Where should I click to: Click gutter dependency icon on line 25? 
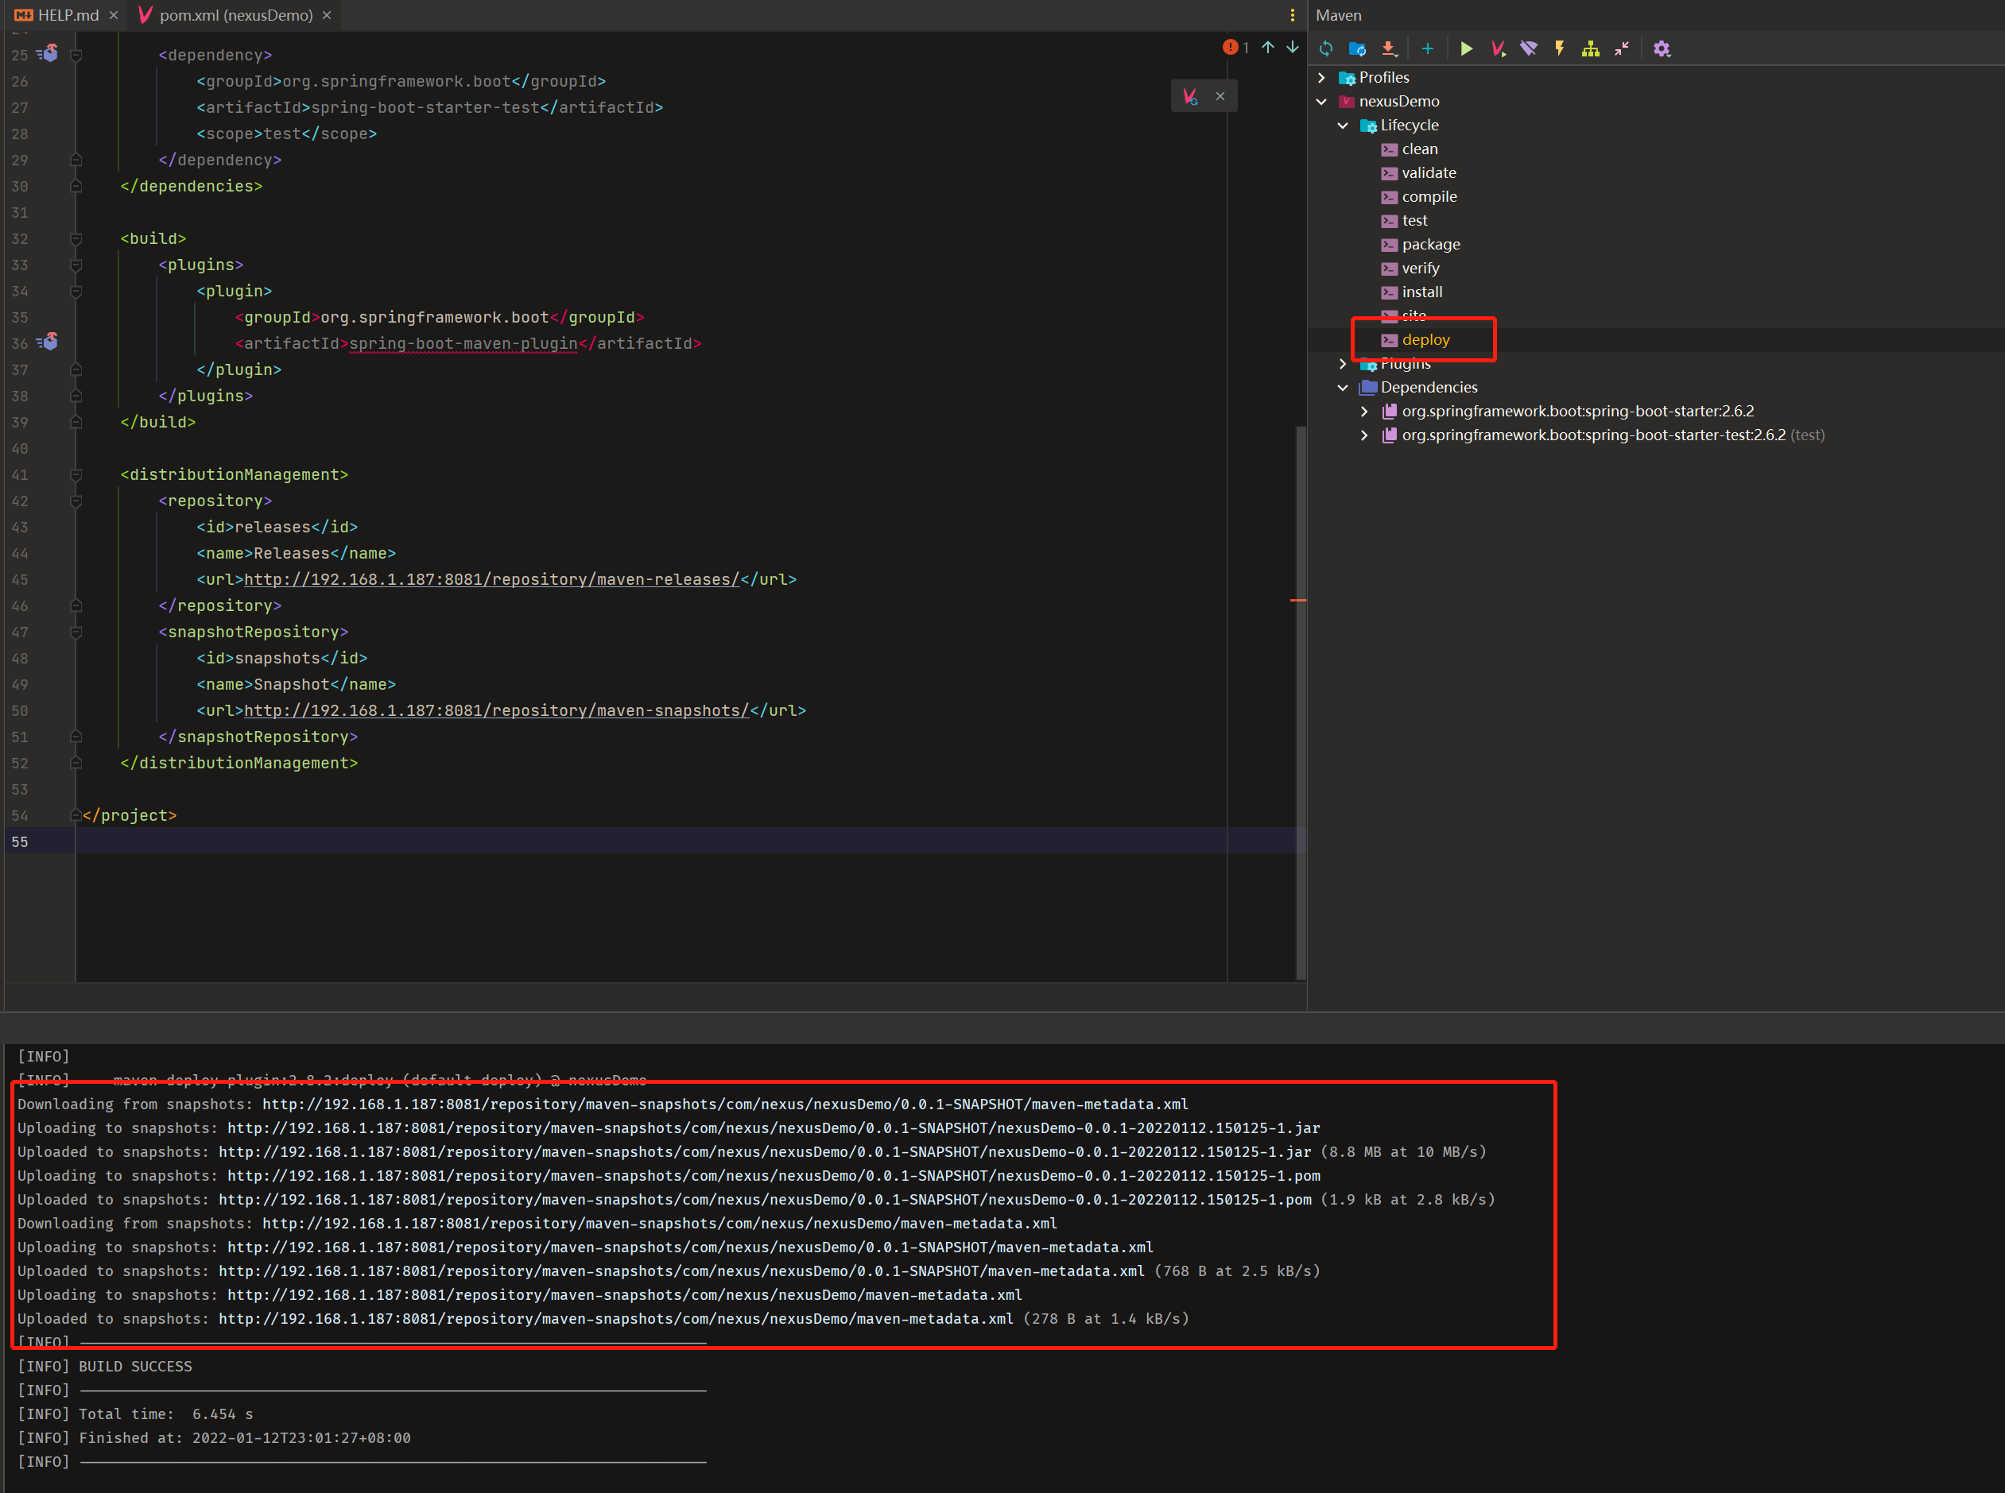tap(48, 54)
